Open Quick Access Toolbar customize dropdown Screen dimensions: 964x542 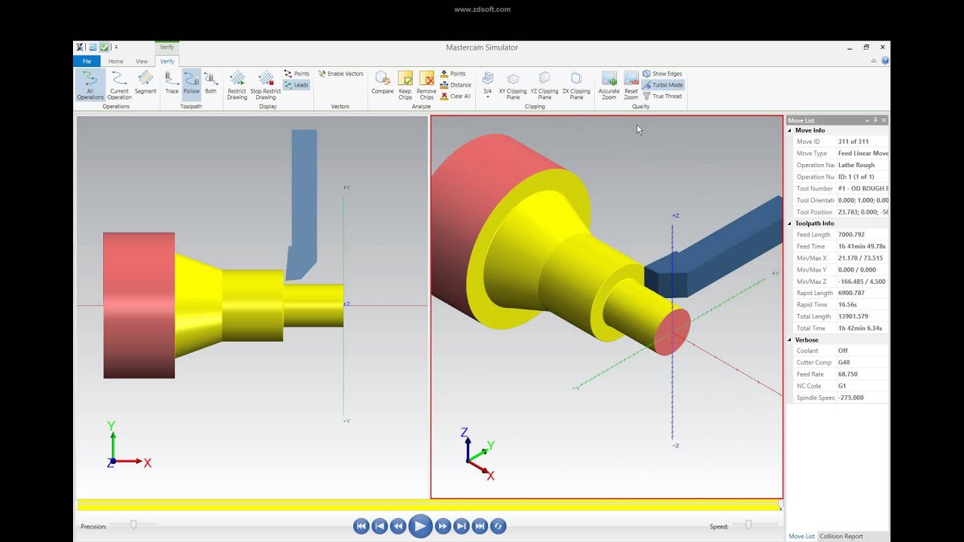pyautogui.click(x=116, y=47)
